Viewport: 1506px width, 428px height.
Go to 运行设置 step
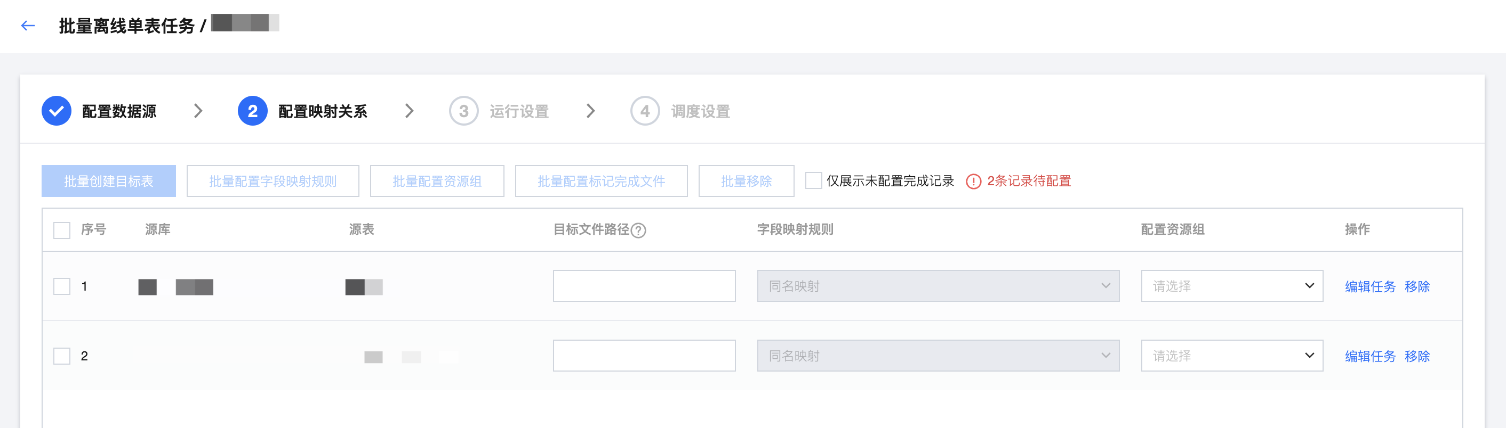coord(518,112)
